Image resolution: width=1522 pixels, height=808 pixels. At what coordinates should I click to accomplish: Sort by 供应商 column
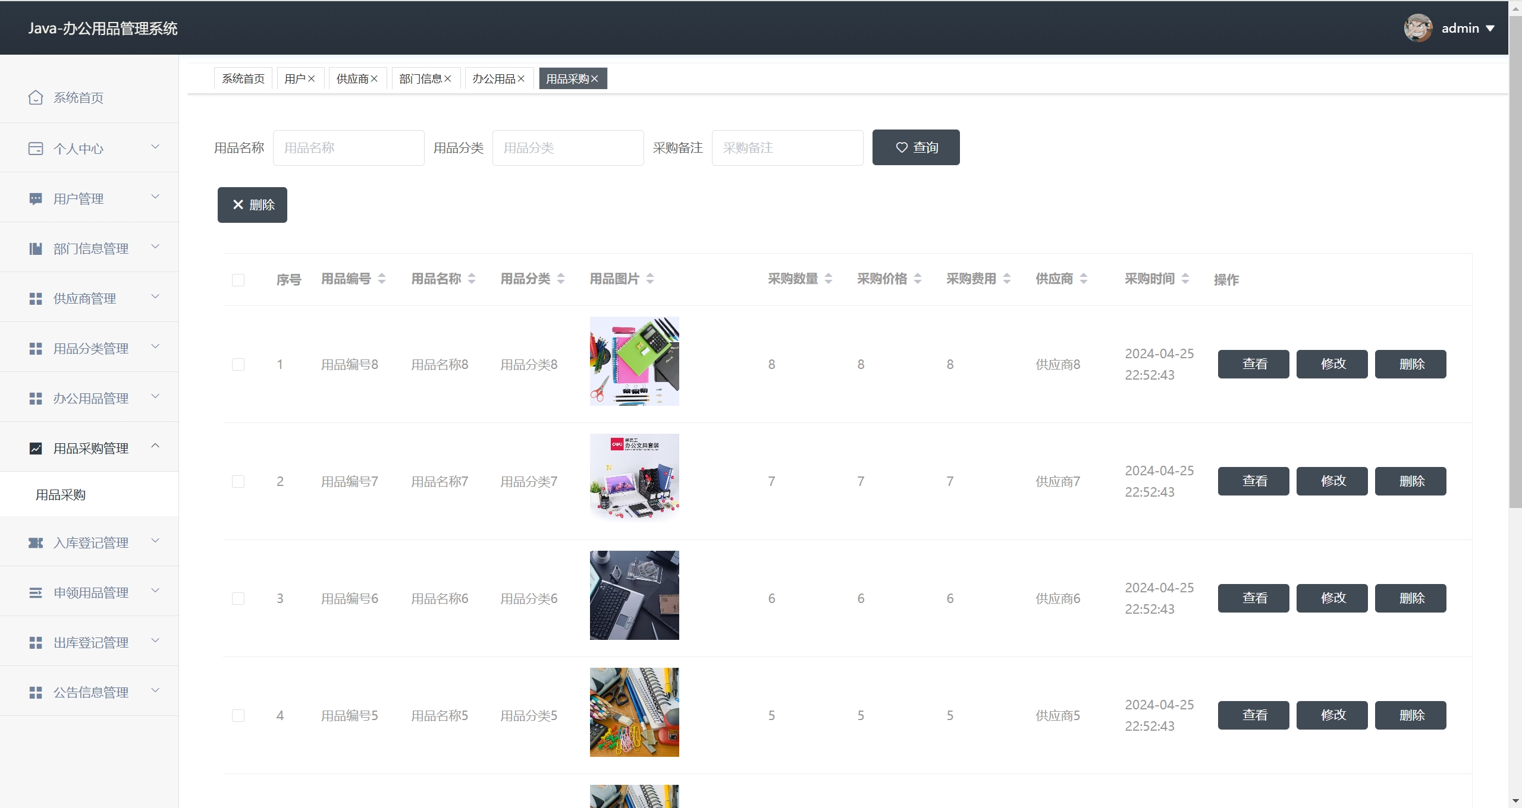click(x=1084, y=279)
